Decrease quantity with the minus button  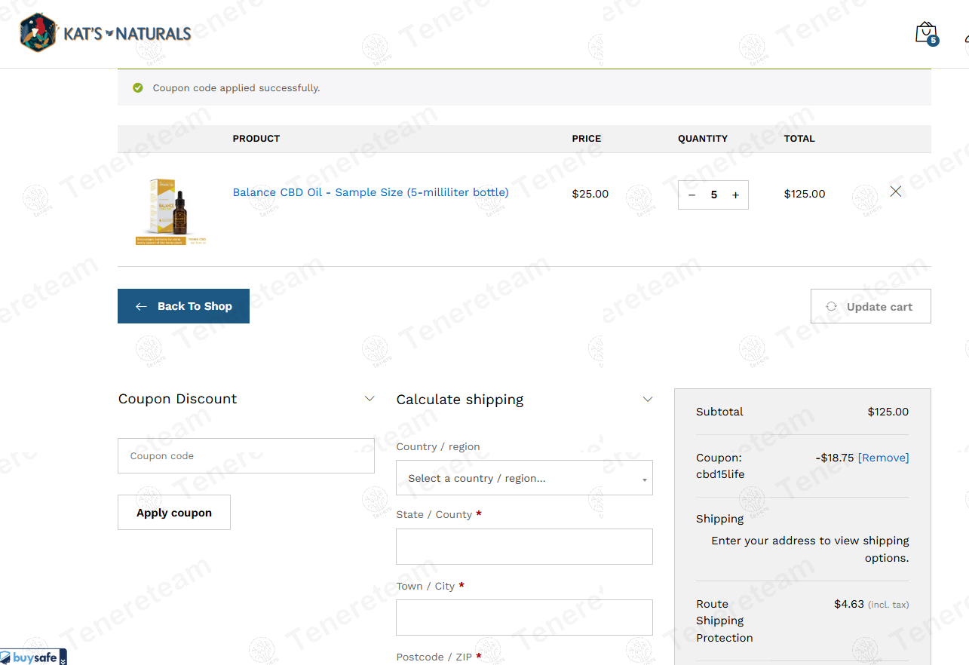(692, 195)
